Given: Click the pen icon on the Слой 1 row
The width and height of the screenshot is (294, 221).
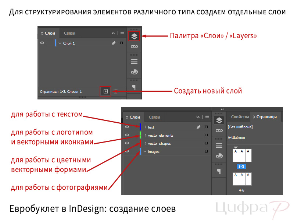Looking at the screenshot, I should point(114,43).
